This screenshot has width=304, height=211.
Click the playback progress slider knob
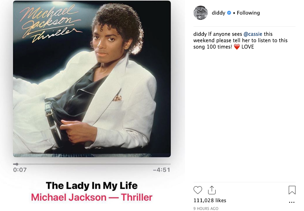click(x=17, y=164)
